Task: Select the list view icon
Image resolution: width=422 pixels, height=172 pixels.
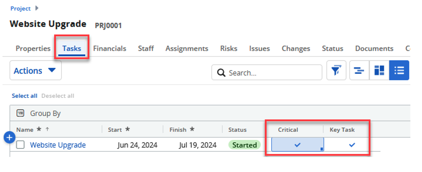Action: (399, 71)
